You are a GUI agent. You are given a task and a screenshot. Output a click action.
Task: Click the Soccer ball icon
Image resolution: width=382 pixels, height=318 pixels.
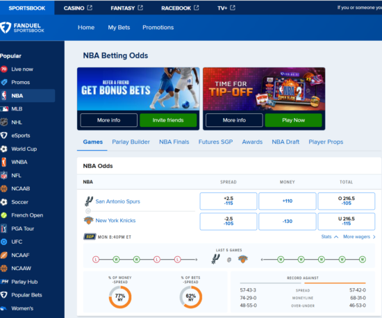coord(3,202)
